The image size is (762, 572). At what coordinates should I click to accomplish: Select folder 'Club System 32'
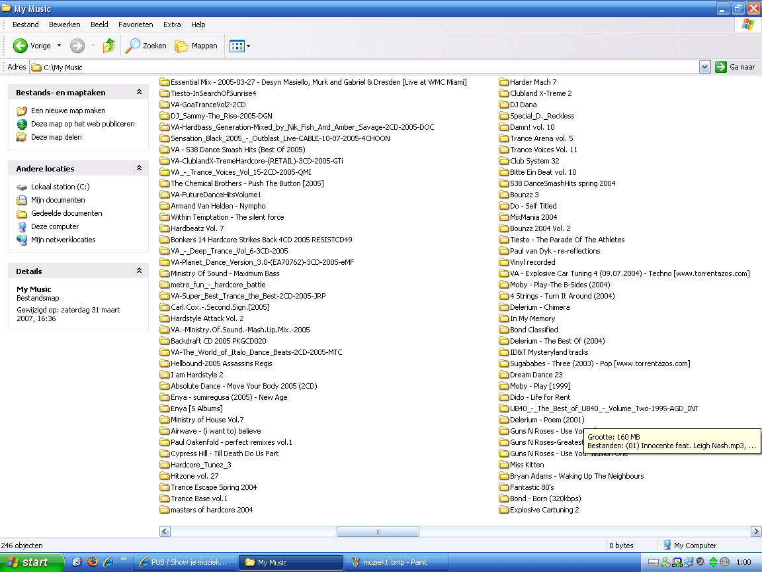tap(529, 161)
